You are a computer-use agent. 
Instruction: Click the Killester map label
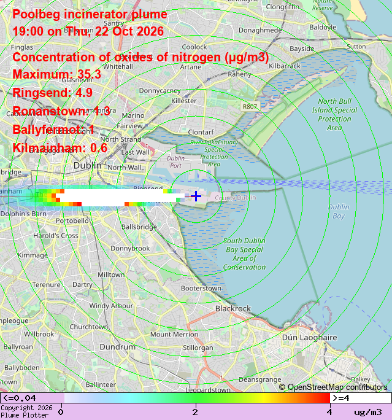coord(184,101)
